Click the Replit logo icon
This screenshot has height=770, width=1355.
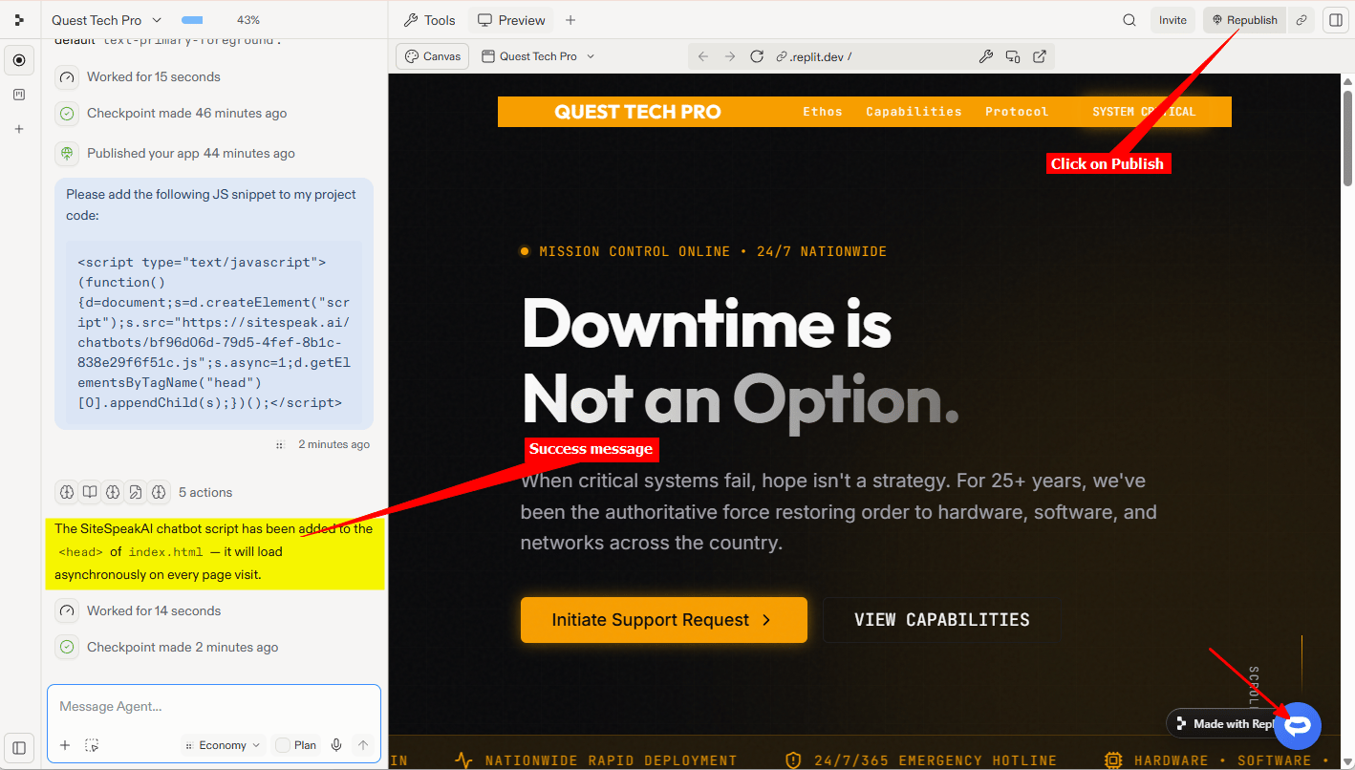(x=19, y=20)
